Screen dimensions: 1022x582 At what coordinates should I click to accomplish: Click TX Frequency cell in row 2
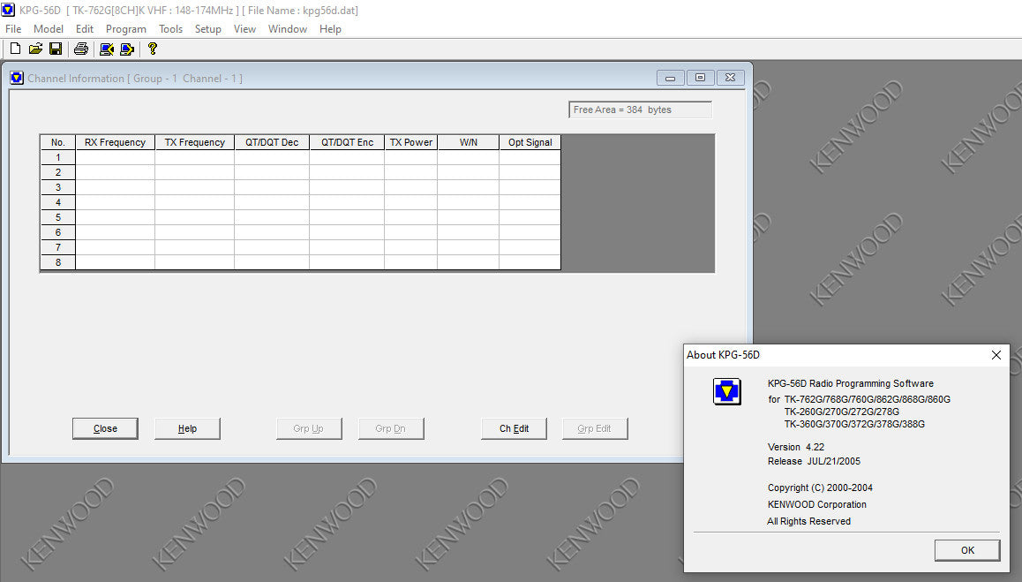[194, 172]
